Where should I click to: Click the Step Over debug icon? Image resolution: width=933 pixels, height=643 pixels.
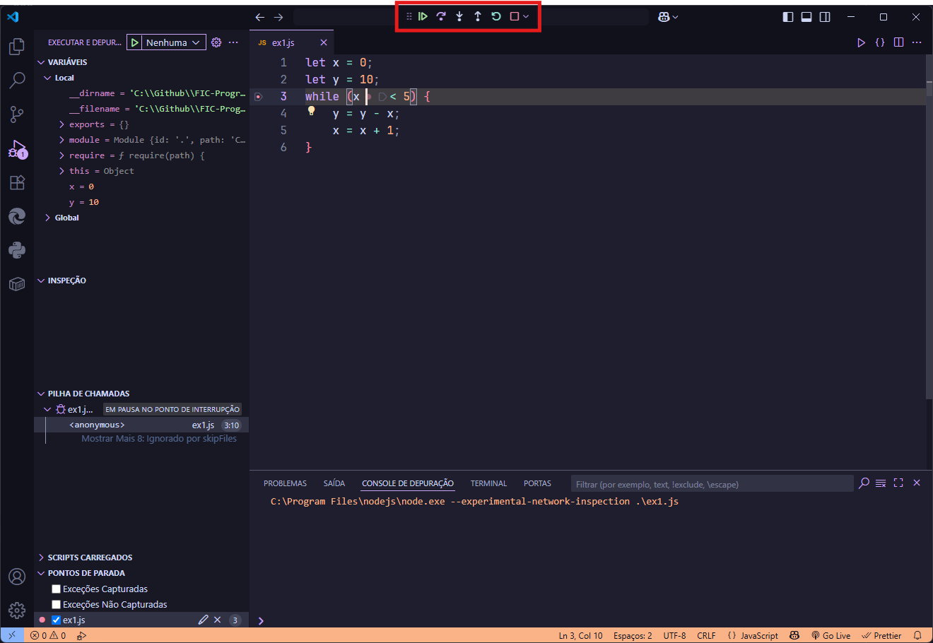441,16
